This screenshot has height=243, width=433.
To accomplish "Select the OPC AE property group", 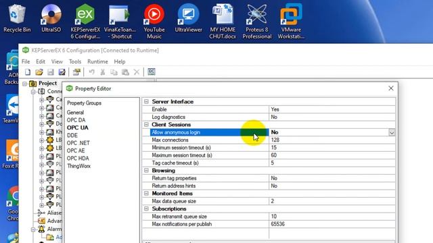I will [x=76, y=151].
